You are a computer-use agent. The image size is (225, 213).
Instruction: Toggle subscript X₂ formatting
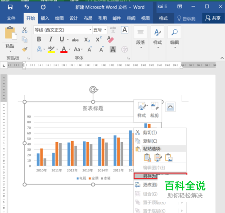point(87,40)
